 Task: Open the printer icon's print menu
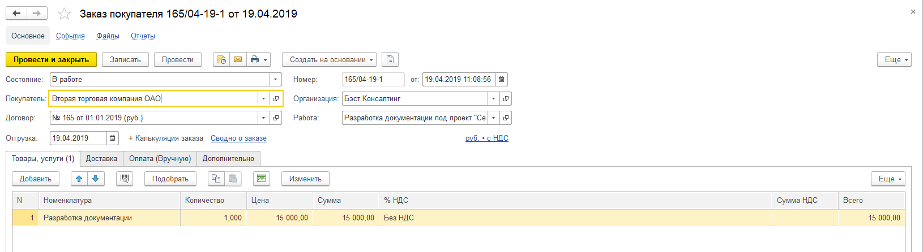pyautogui.click(x=258, y=59)
